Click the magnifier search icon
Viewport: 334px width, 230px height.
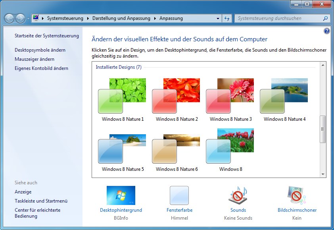coord(325,18)
